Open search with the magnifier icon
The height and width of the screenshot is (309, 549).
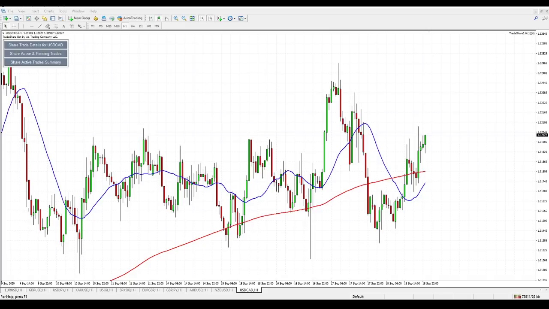[536, 18]
